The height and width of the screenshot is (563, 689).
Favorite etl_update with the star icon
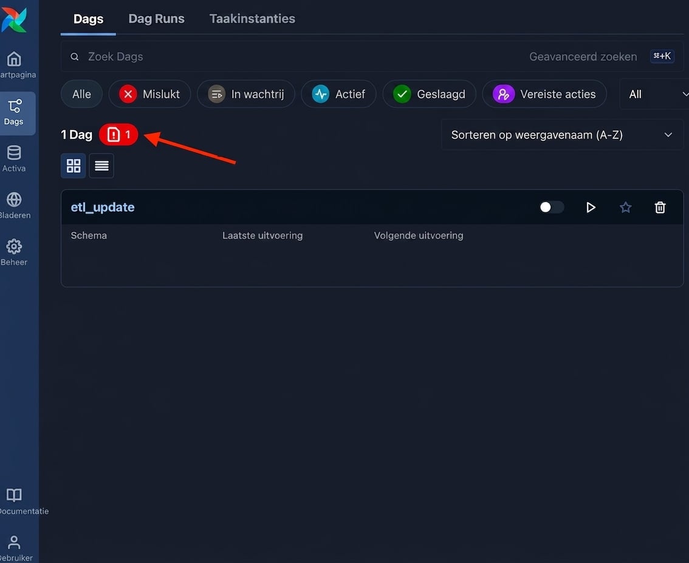coord(625,207)
